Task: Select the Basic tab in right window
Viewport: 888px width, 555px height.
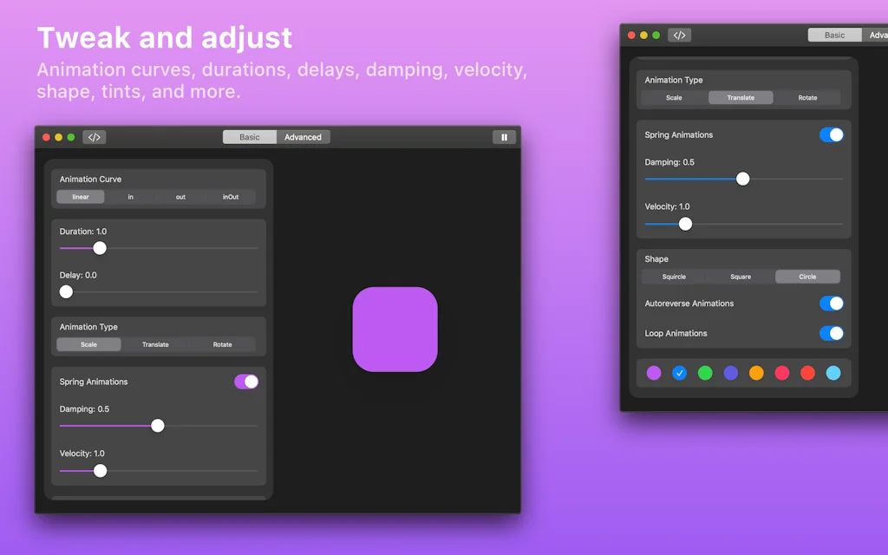Action: [x=834, y=36]
